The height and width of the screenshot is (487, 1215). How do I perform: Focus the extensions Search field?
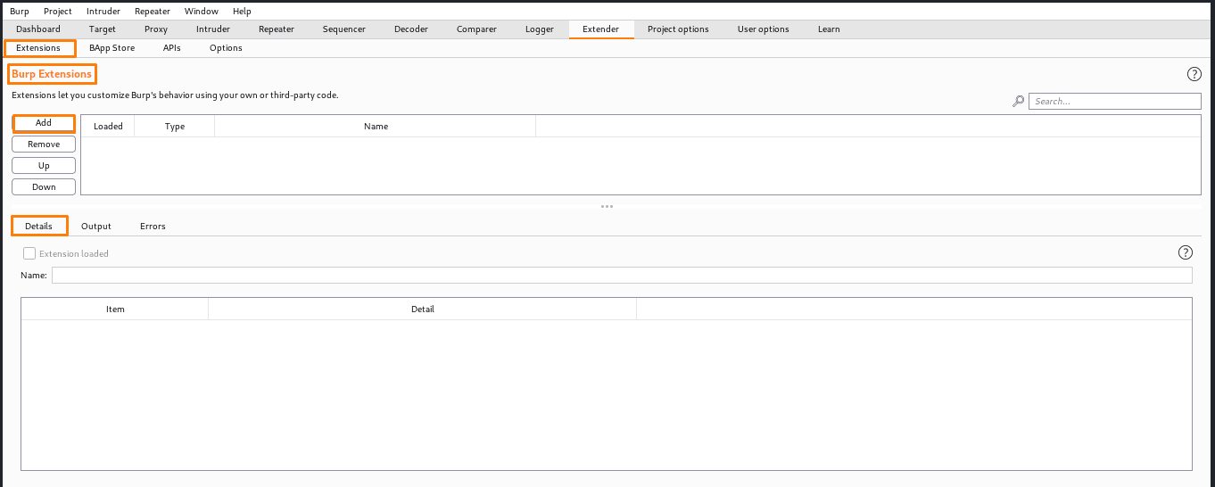click(1115, 102)
